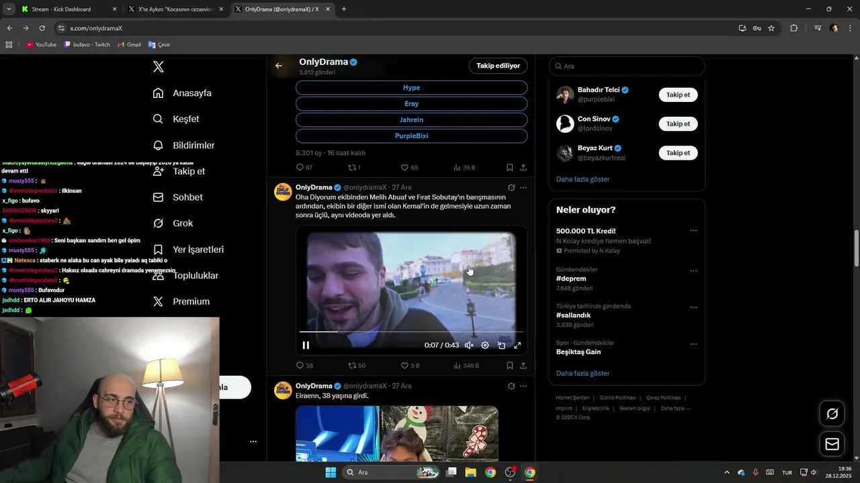This screenshot has height=483, width=860.
Task: Open a new browser tab
Action: pyautogui.click(x=344, y=9)
